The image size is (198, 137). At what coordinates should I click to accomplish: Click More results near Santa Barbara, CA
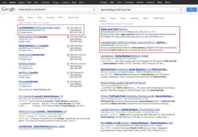(x=35, y=90)
